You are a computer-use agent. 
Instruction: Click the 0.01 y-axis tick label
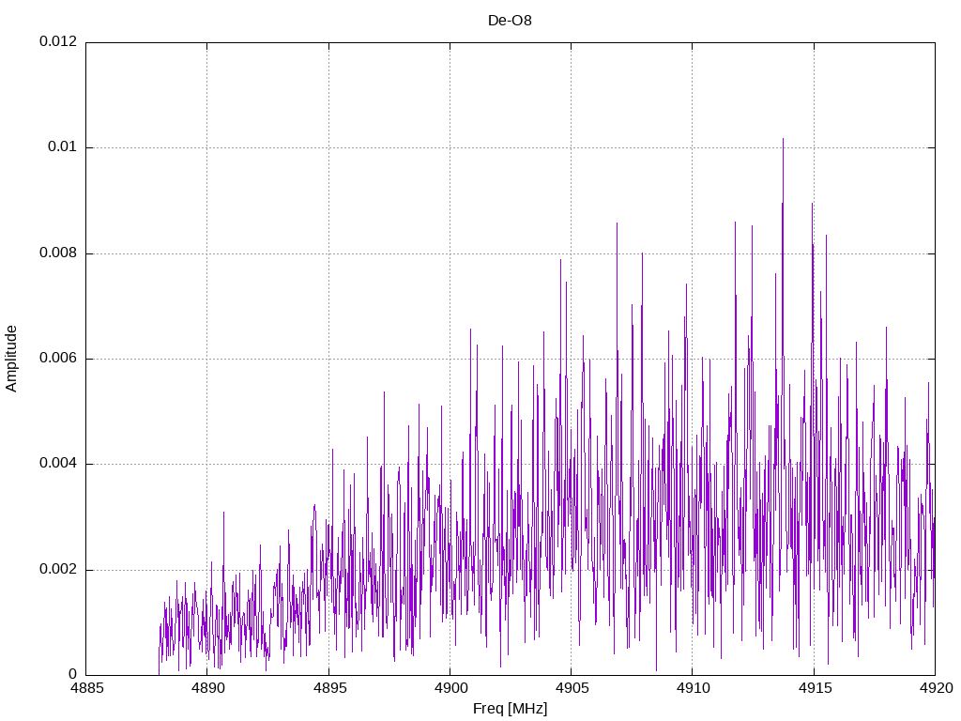(63, 147)
